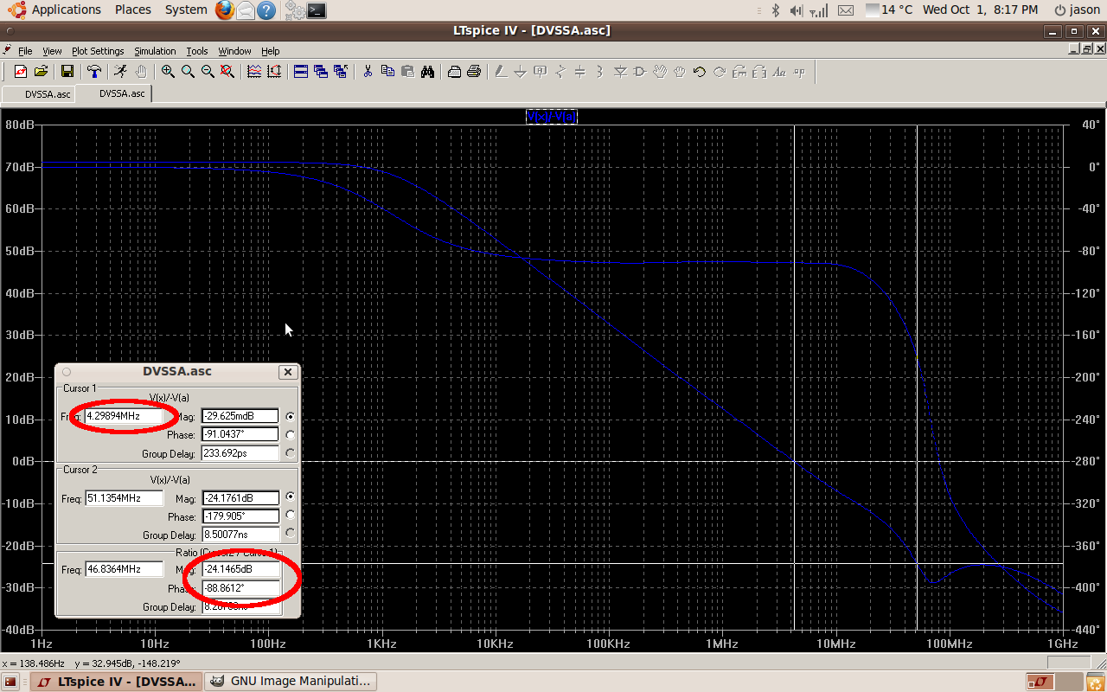The height and width of the screenshot is (692, 1107).
Task: Click Cursor 1 Freq field 4.29894MHz
Action: (125, 416)
